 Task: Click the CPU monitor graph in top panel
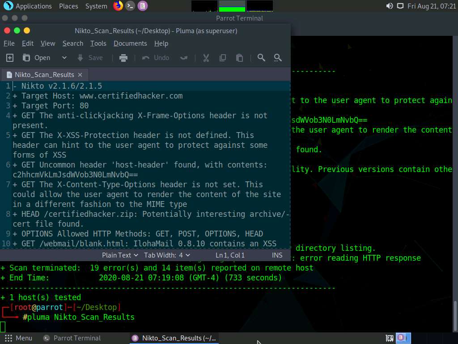click(204, 6)
